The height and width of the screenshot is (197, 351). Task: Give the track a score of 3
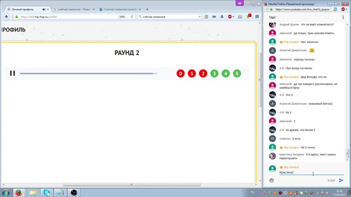pos(214,74)
